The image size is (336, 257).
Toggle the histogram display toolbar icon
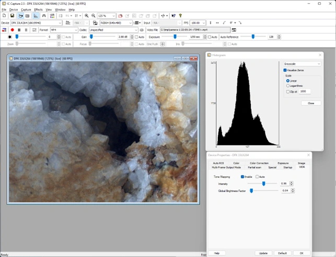point(36,16)
